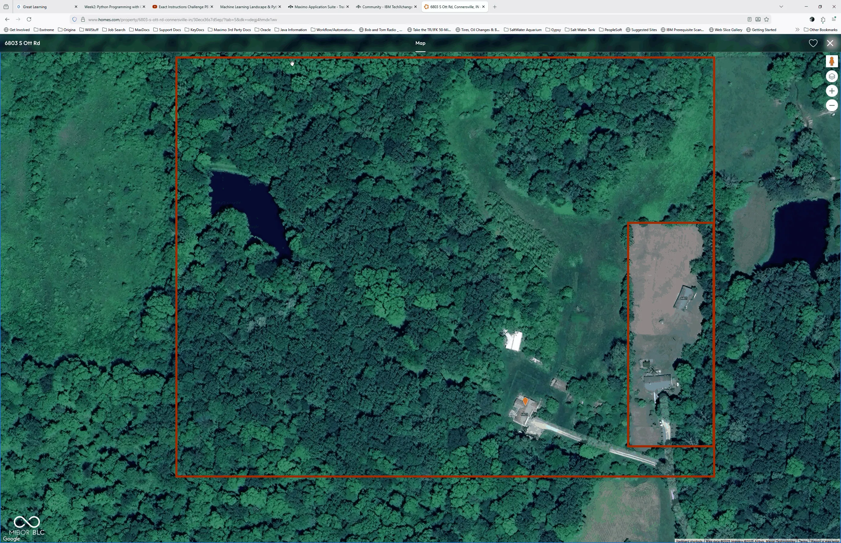Open the Terms link on map
The width and height of the screenshot is (841, 543).
click(x=803, y=541)
